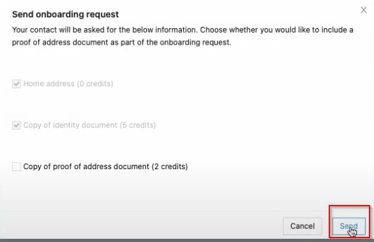Click the checkmark icon beside identity document

point(17,125)
